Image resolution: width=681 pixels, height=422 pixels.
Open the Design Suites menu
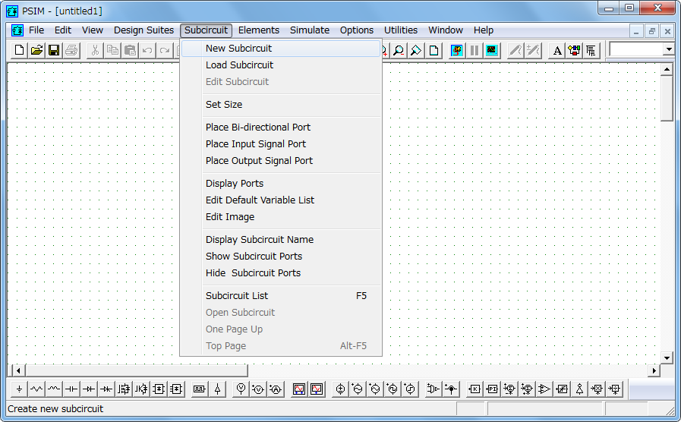tap(143, 30)
